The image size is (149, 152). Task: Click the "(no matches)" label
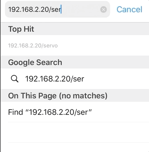(83, 96)
